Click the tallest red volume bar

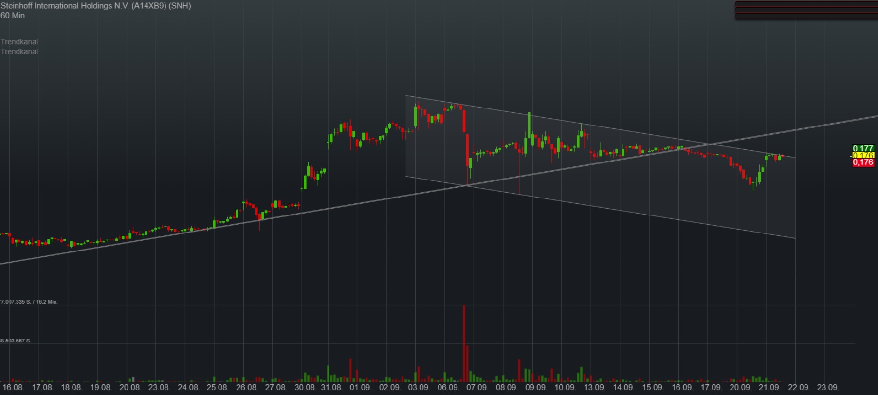point(464,343)
